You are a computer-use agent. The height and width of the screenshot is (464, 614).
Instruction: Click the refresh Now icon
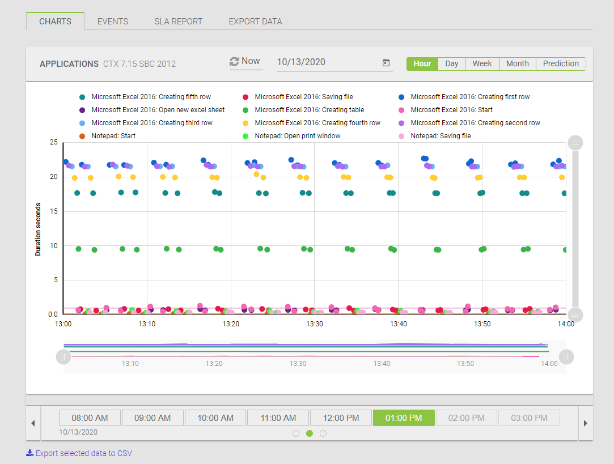click(234, 62)
